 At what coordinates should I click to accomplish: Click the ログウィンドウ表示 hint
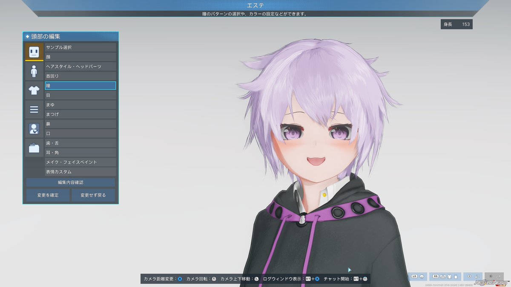click(x=291, y=279)
